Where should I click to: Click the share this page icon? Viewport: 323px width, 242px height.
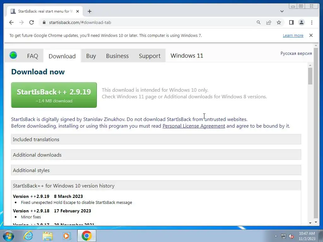(x=269, y=22)
